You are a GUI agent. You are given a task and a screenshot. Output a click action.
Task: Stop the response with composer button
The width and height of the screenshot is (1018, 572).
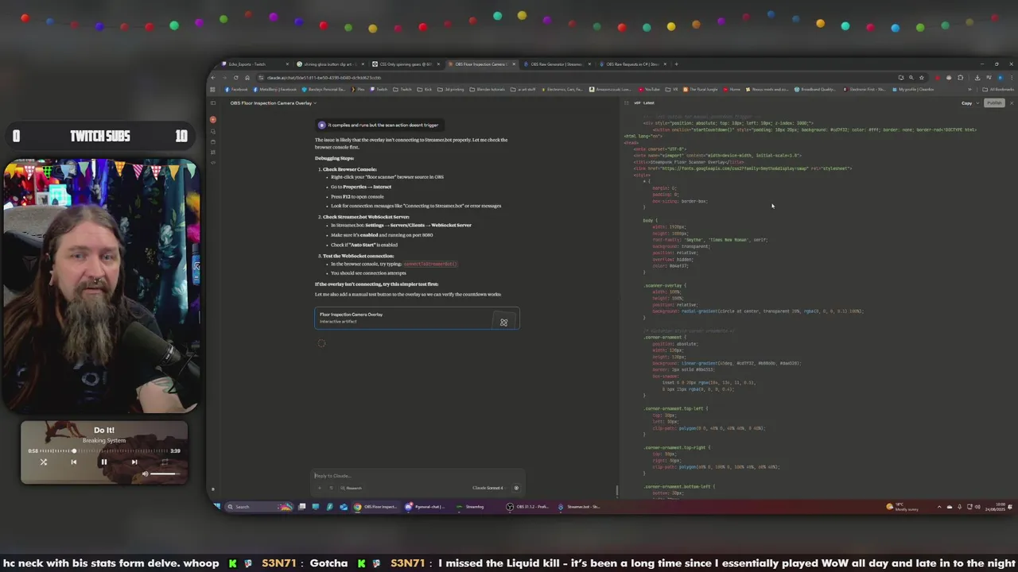point(515,488)
